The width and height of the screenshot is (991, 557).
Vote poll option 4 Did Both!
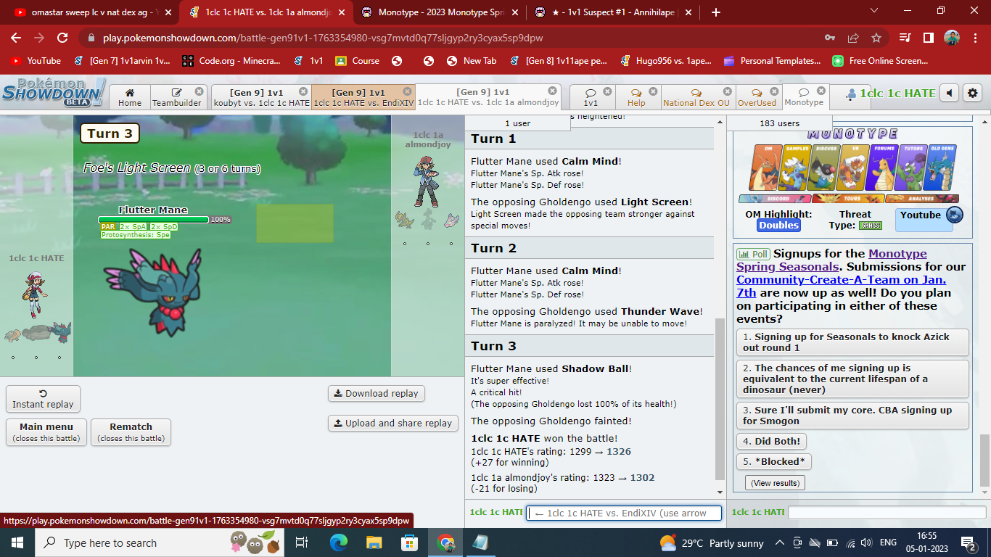coord(772,441)
